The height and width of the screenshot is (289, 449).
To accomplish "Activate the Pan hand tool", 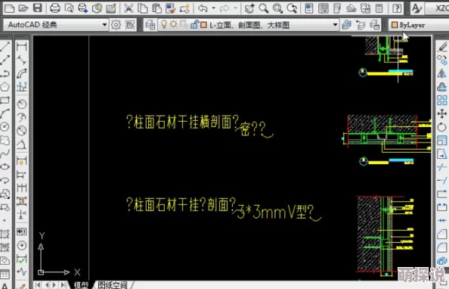I will (249, 8).
